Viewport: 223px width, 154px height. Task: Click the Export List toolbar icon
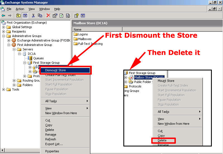pos(68,16)
